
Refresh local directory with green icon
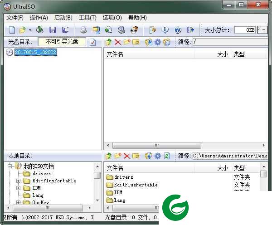pyautogui.click(x=167, y=156)
